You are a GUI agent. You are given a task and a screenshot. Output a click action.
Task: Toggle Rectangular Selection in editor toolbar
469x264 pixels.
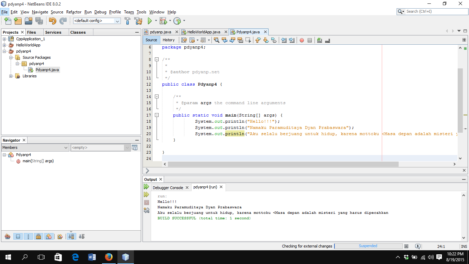click(248, 40)
